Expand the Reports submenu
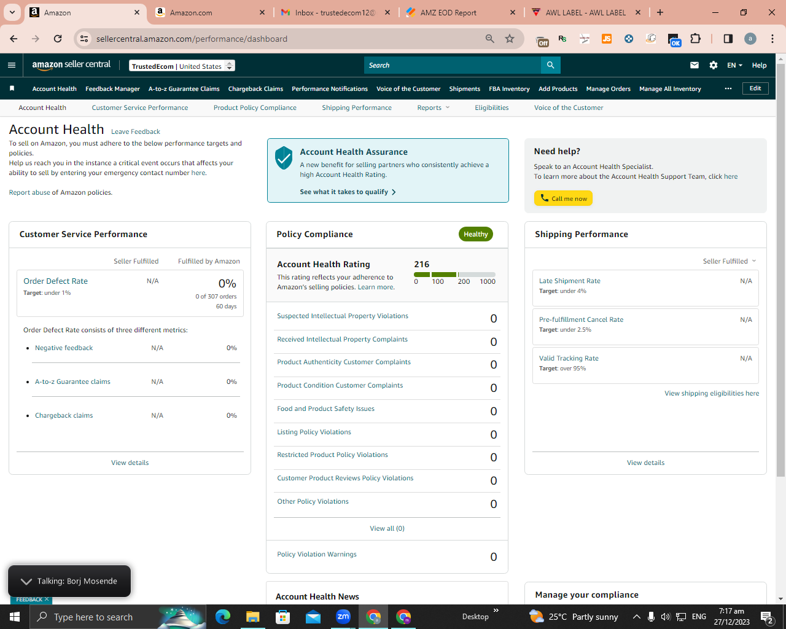Image resolution: width=786 pixels, height=629 pixels. (434, 107)
